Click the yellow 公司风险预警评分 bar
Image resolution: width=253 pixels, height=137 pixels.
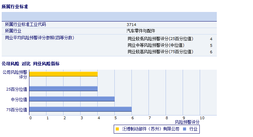(63, 74)
